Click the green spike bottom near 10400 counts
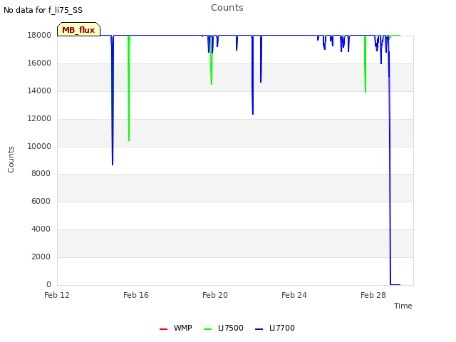This screenshot has width=456, height=342. [129, 140]
